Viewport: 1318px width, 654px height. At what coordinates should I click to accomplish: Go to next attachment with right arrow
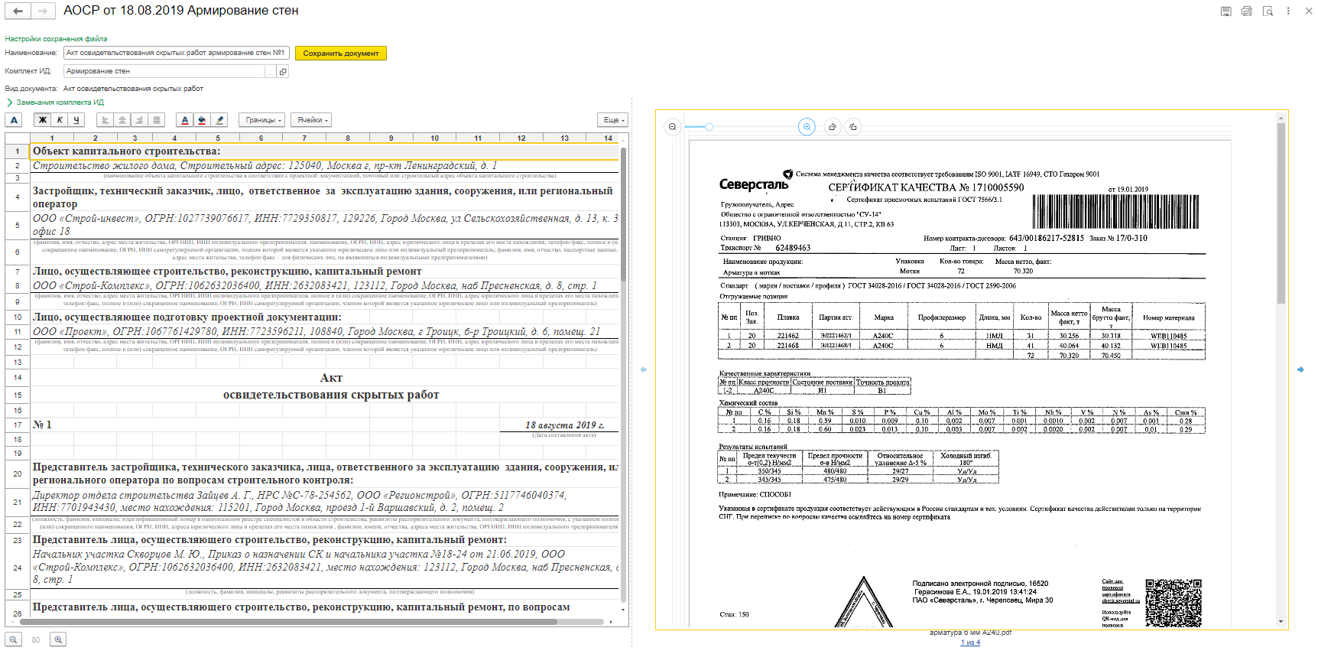tap(1300, 369)
